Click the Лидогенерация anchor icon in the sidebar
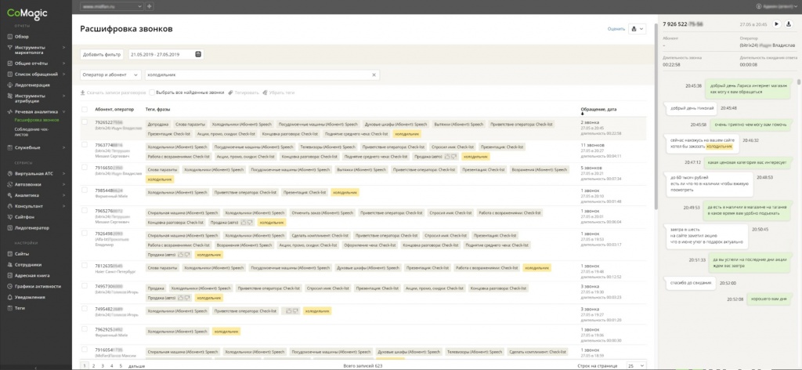This screenshot has height=370, width=802. click(x=8, y=83)
